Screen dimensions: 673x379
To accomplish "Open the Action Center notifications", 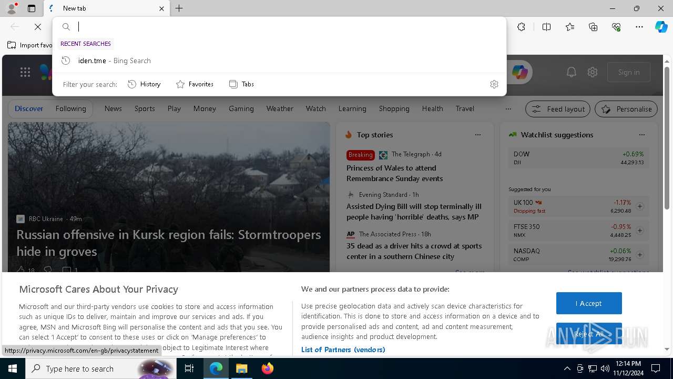I will click(656, 368).
